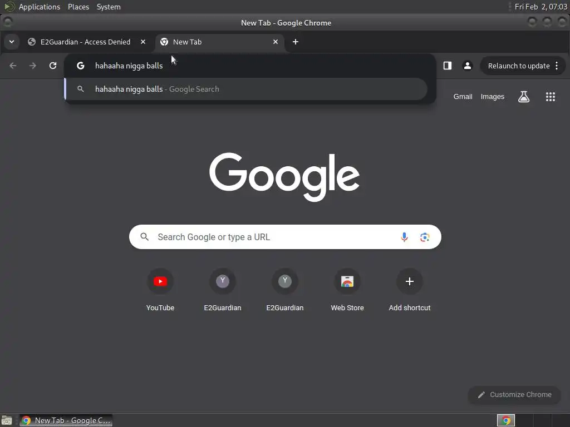Open the Places menu
This screenshot has height=427, width=570.
[78, 7]
